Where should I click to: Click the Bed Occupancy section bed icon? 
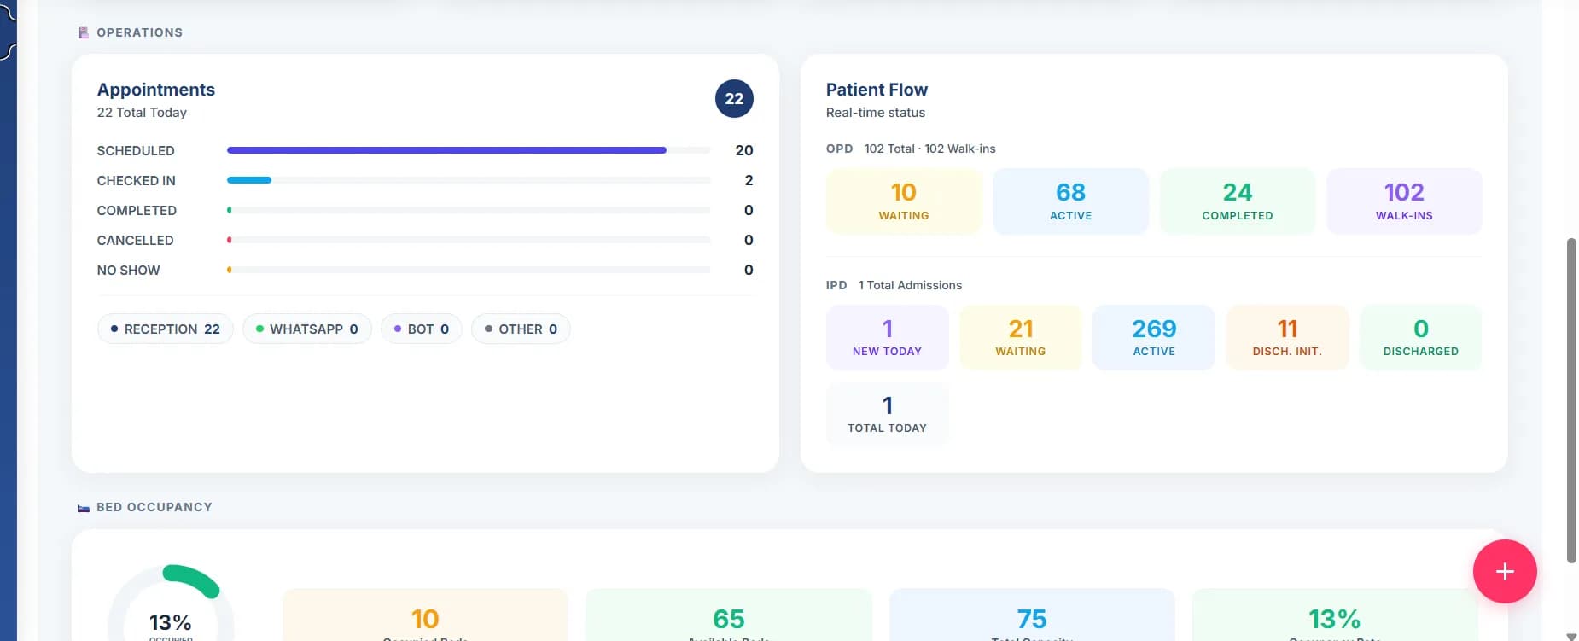(83, 507)
